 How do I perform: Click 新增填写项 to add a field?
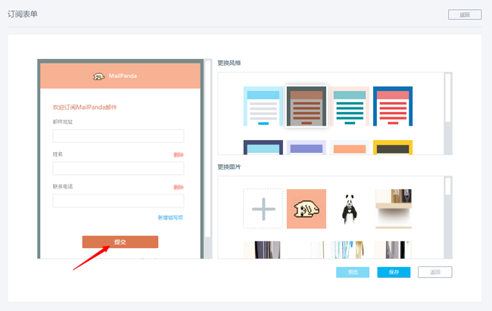click(x=170, y=217)
